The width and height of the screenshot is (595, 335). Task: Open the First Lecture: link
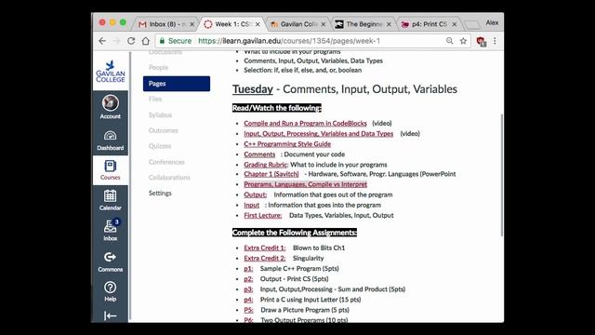coord(263,215)
